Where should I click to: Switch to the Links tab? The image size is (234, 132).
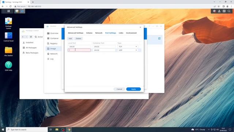[x=121, y=33]
